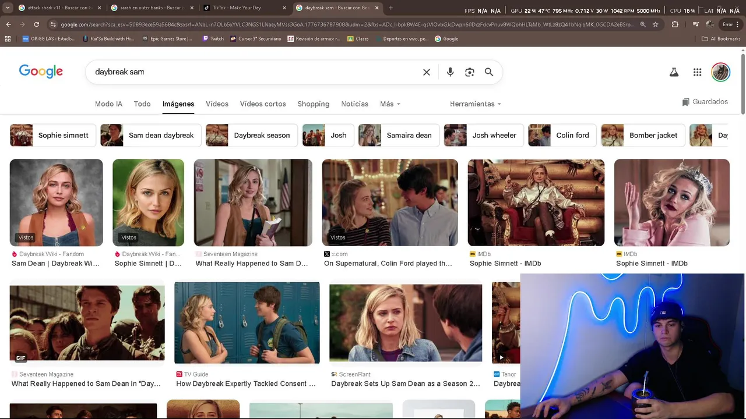Viewport: 746px width, 419px height.
Task: Go back to the previous page
Action: coord(8,24)
